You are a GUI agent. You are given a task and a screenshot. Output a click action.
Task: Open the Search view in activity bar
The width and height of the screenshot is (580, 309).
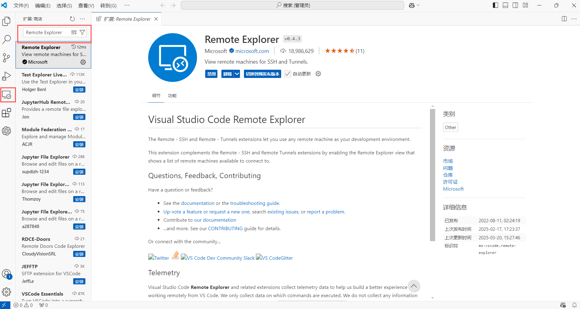[6, 40]
